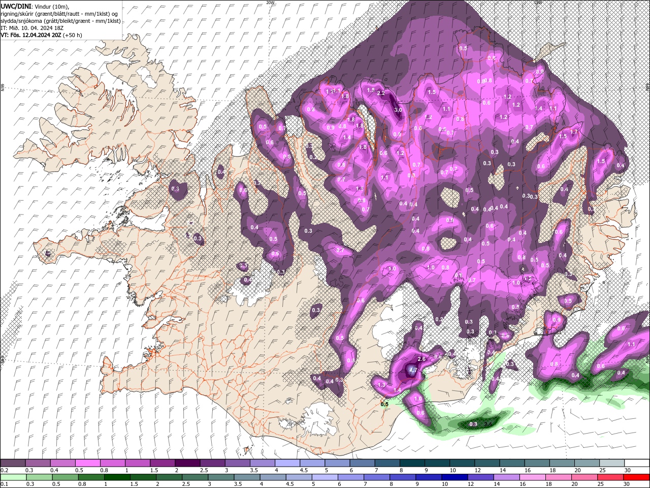The height and width of the screenshot is (488, 650).
Task: Select the white 30 snow legend swatch
Action: 637,463
